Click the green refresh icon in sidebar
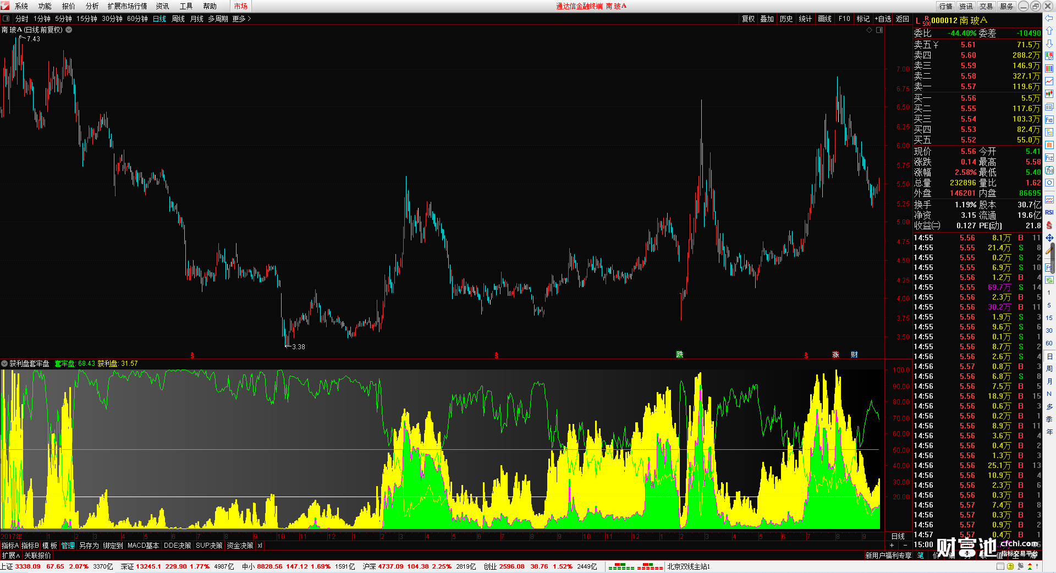 (1049, 279)
